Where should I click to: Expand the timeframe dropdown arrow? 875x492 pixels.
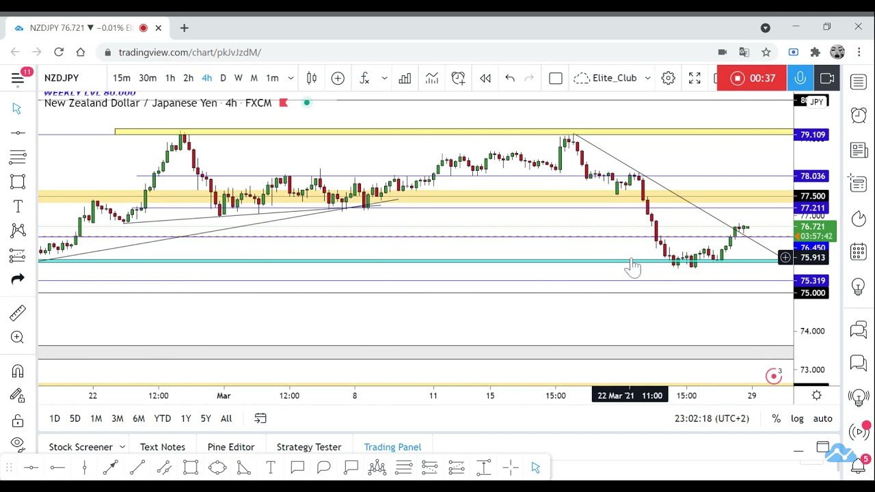coord(291,78)
